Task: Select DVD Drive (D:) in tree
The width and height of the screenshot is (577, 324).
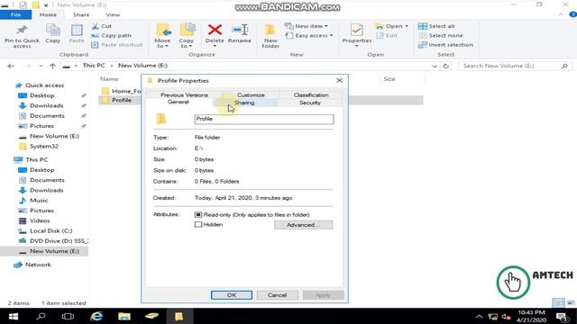Action: pos(58,241)
